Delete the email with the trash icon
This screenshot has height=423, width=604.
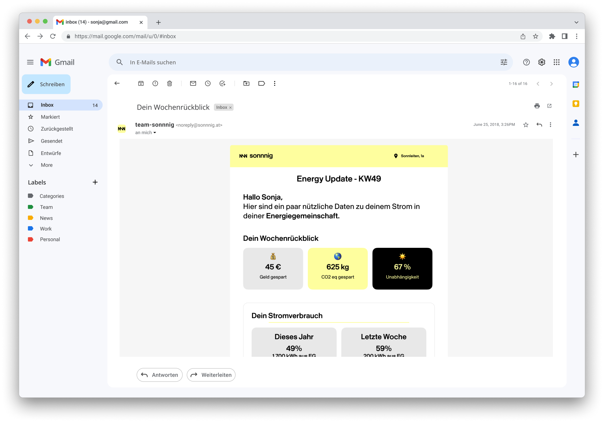169,83
